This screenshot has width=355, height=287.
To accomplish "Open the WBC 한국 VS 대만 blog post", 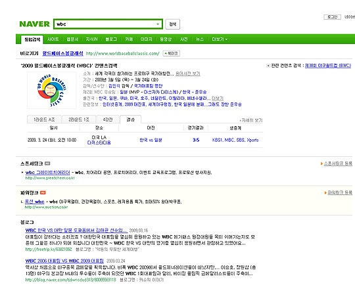I will (x=76, y=231).
